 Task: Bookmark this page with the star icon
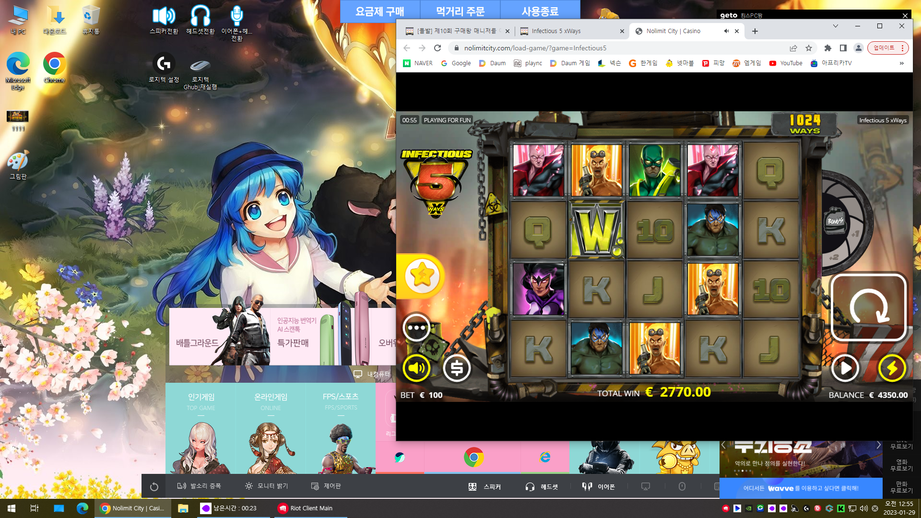809,48
